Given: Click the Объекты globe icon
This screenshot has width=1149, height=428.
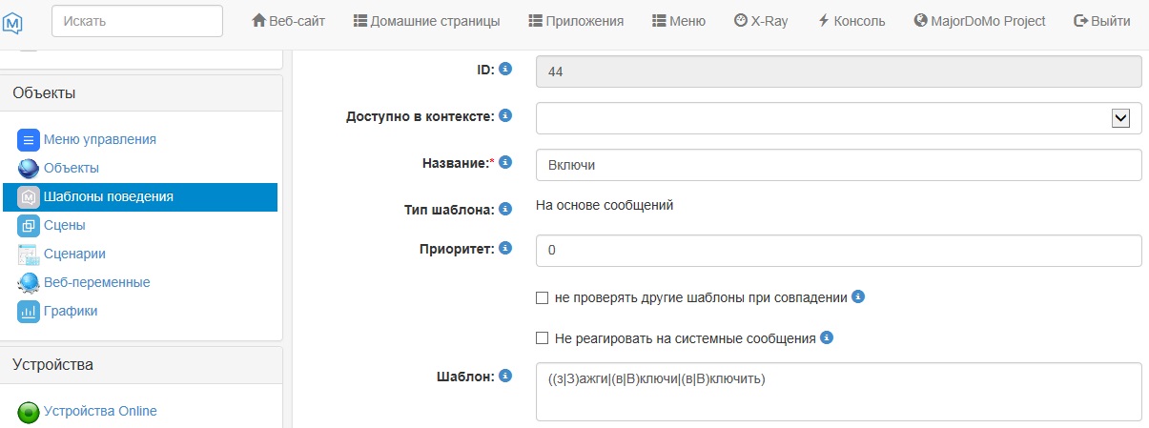Looking at the screenshot, I should click(29, 169).
